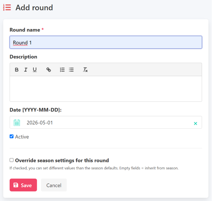Image resolution: width=212 pixels, height=201 pixels.
Task: Clear text formatting with the Tx icon
Action: pos(85,70)
